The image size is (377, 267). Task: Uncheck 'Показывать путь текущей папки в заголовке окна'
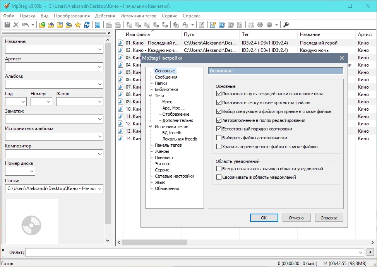[x=219, y=94]
